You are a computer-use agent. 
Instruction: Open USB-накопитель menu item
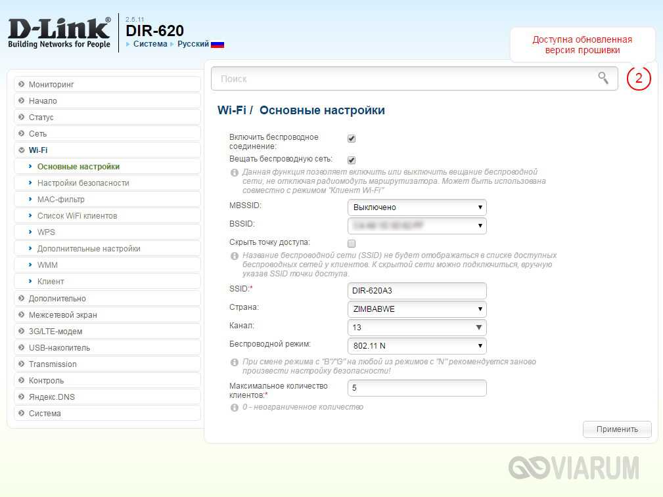click(x=107, y=348)
